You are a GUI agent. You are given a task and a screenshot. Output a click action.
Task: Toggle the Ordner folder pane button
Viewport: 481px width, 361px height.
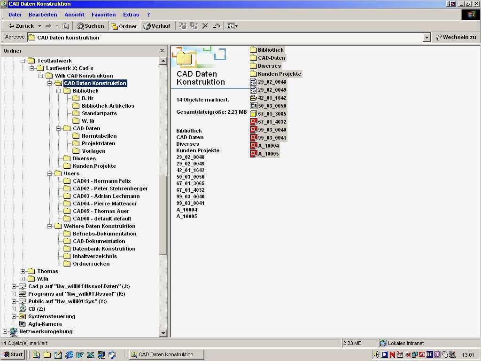[x=124, y=26]
